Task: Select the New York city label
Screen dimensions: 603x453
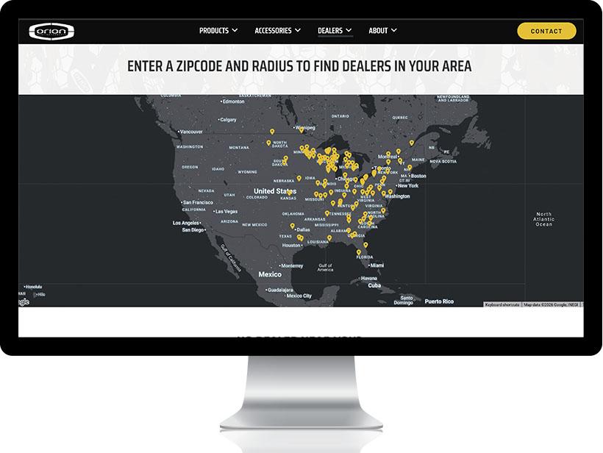Action: click(408, 185)
